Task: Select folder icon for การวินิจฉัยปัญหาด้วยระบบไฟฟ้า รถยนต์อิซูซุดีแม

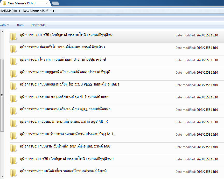Action: pyautogui.click(x=13, y=37)
